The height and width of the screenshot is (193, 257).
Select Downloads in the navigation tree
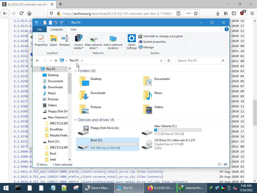(55, 87)
